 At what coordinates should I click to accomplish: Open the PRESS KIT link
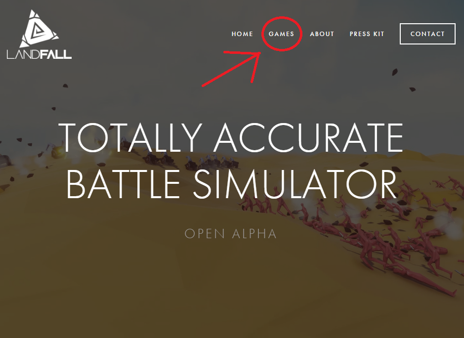pyautogui.click(x=367, y=34)
